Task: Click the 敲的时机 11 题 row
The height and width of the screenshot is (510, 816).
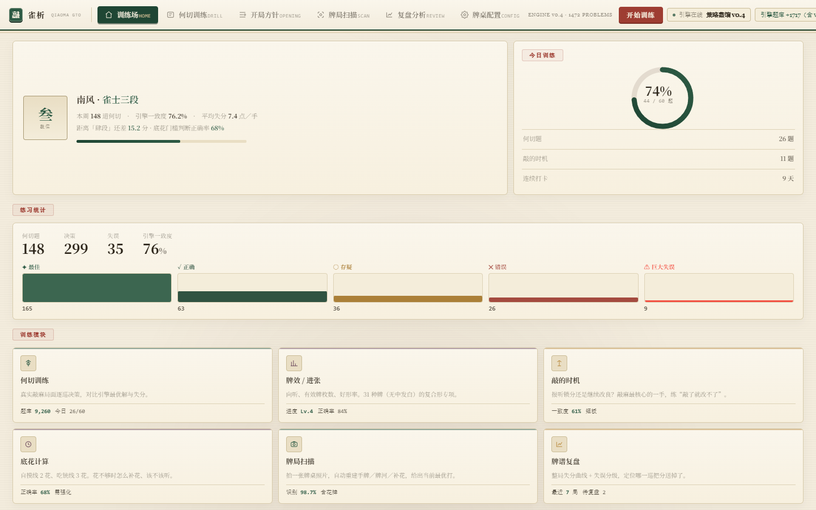Action: [658, 159]
